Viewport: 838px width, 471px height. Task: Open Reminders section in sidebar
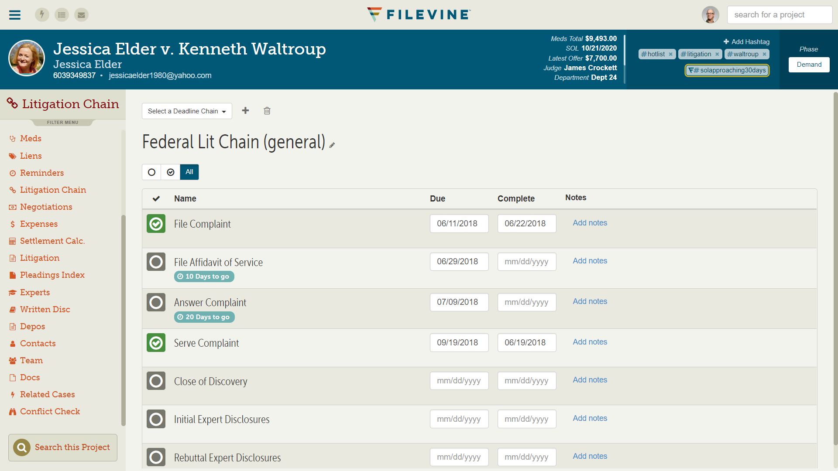[42, 173]
